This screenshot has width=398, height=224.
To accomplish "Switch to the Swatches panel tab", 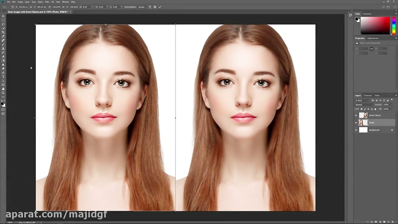I will coord(367,14).
